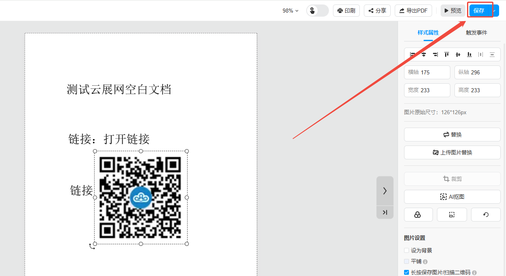Click the reset rotation arrow icon
Image resolution: width=506 pixels, height=276 pixels.
486,215
